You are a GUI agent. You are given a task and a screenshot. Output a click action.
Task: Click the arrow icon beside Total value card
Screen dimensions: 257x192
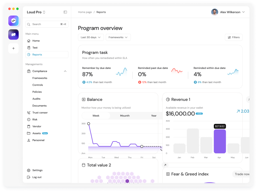tap(165, 165)
